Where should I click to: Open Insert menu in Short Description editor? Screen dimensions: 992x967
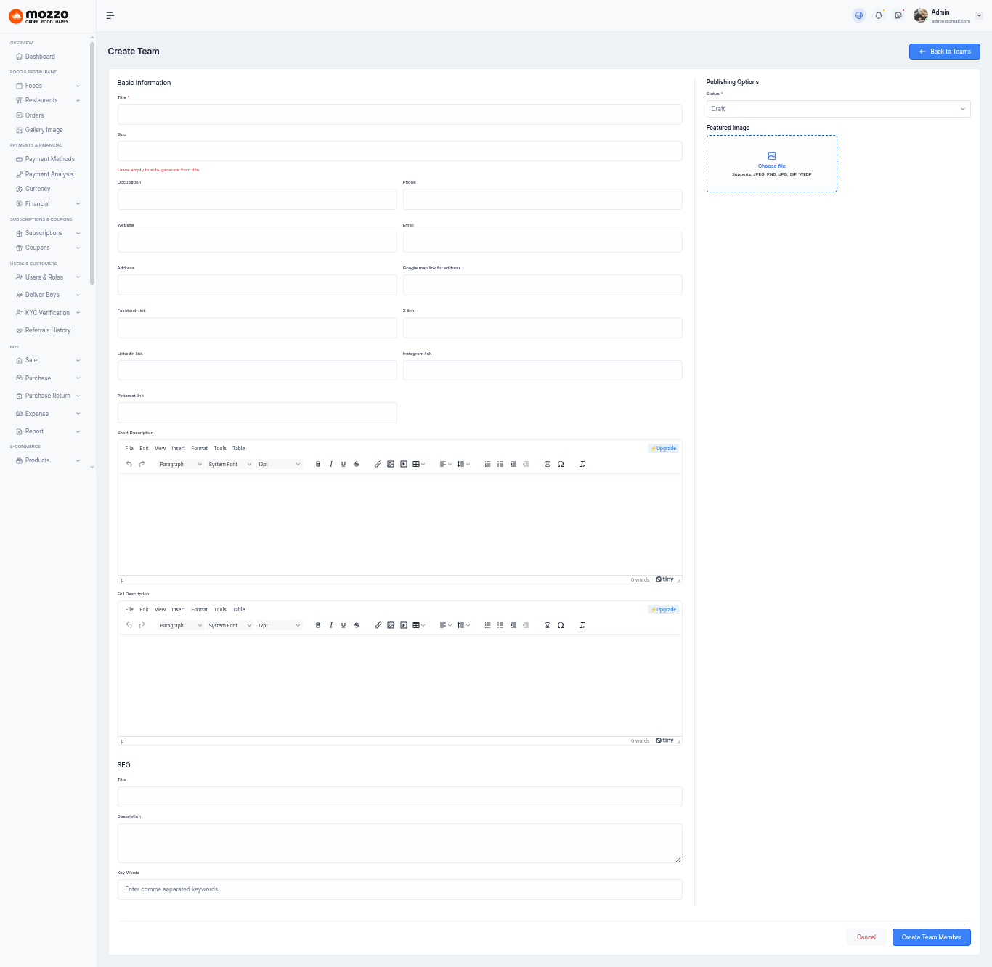coord(178,448)
